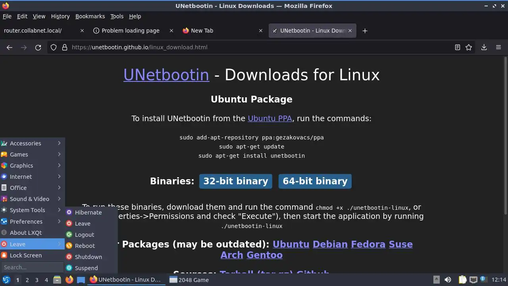Viewport: 508px width, 286px height.
Task: Open the Fedora packages link
Action: click(368, 244)
